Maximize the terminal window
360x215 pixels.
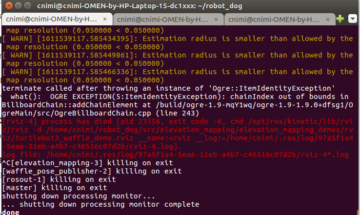[28, 5]
